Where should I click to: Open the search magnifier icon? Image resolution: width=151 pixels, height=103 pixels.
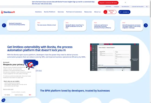(147, 7)
